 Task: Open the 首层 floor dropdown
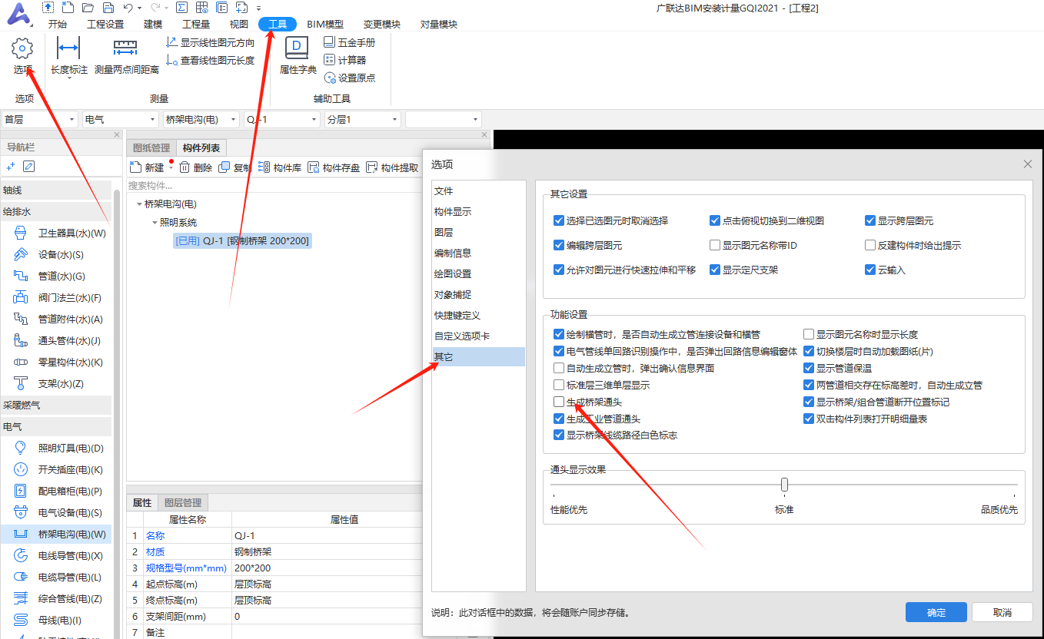click(x=40, y=120)
